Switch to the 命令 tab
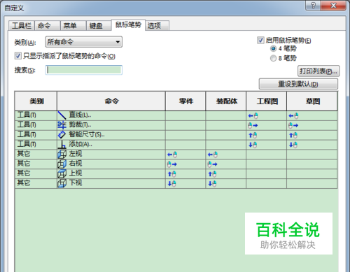This screenshot has width=350, height=272. point(48,25)
